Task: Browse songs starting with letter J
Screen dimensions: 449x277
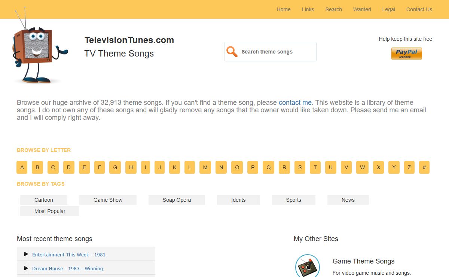Action: pos(159,167)
